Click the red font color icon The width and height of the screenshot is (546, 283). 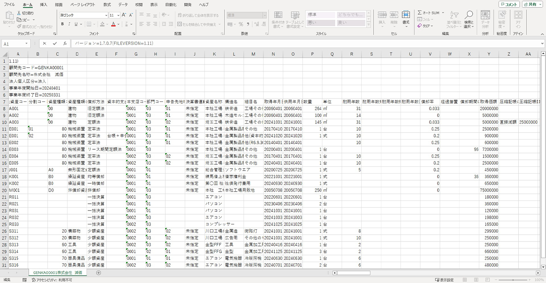113,24
